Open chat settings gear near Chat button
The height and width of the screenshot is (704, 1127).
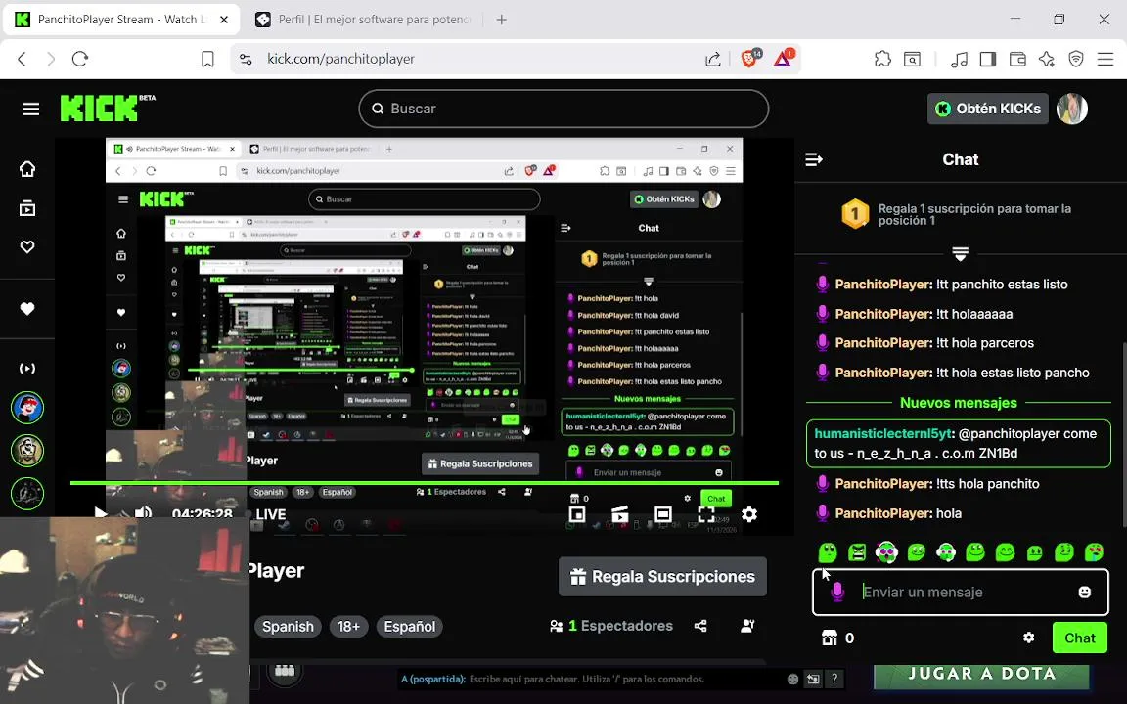coord(1028,638)
